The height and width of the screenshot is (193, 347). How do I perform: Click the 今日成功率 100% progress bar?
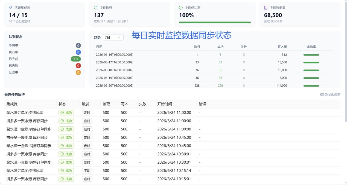point(215,22)
